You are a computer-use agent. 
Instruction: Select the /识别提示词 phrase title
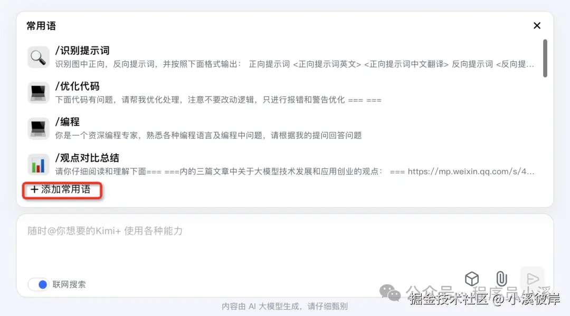click(x=82, y=51)
